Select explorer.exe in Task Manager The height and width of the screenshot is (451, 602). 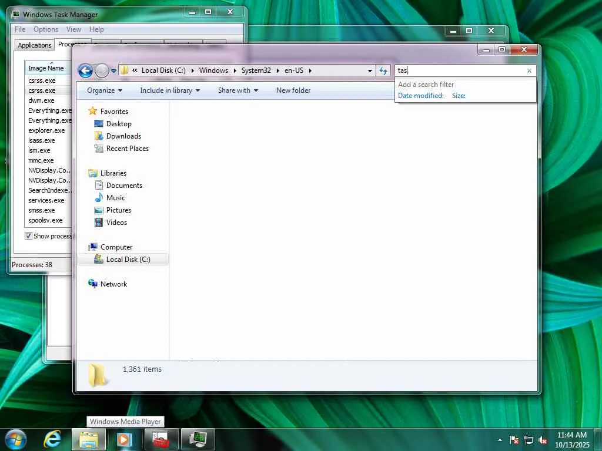[x=46, y=130]
